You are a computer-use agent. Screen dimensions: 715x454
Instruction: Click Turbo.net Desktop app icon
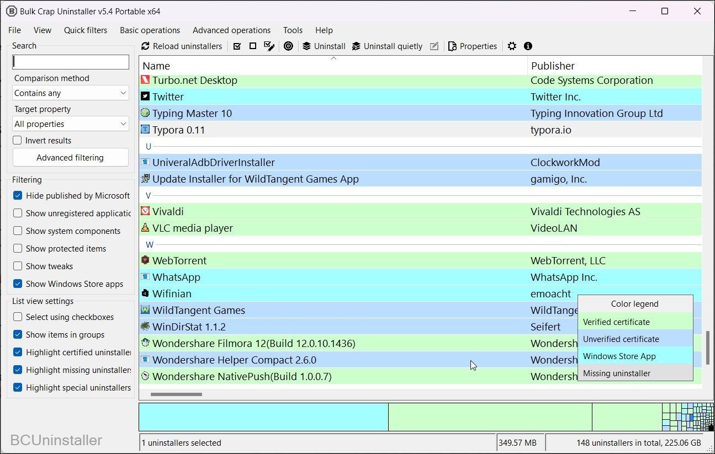tap(145, 80)
